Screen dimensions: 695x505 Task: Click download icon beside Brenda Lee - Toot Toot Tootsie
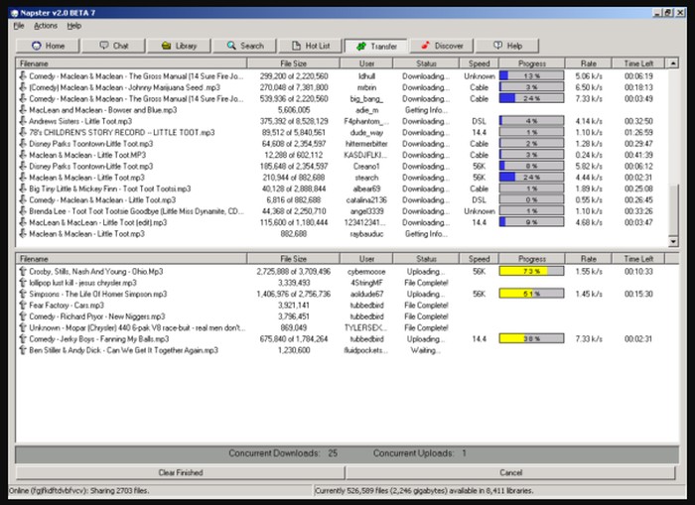pyautogui.click(x=23, y=211)
